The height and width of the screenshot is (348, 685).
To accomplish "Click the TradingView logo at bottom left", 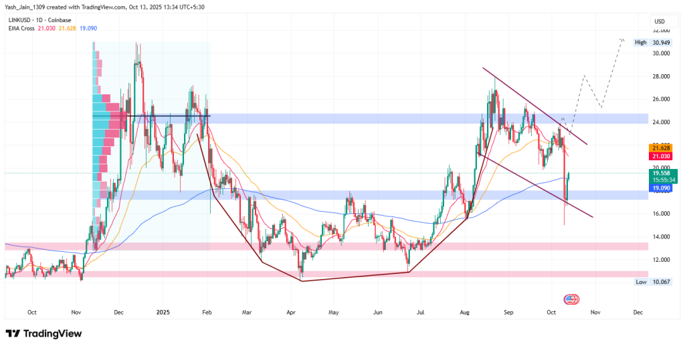I will 44,333.
